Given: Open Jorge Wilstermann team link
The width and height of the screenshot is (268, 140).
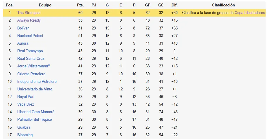Looking at the screenshot, I should click(x=32, y=66).
